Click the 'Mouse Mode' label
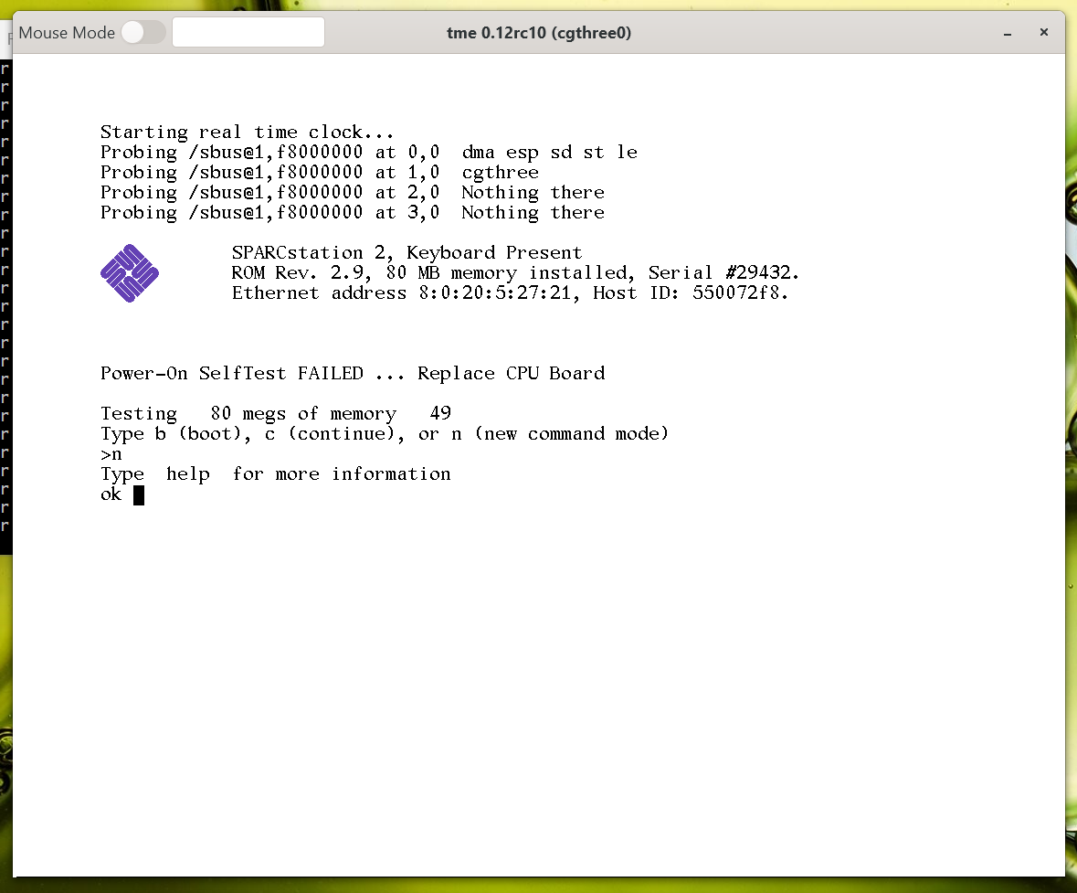Screen dimensions: 1077x893 (x=67, y=33)
